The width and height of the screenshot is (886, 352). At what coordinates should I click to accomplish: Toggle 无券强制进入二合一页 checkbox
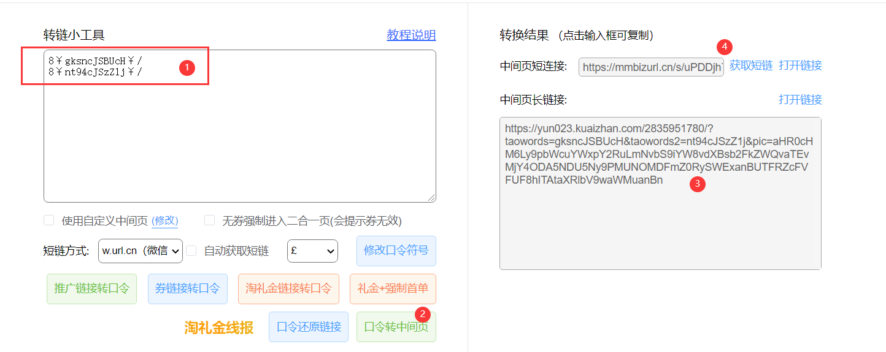(x=209, y=220)
